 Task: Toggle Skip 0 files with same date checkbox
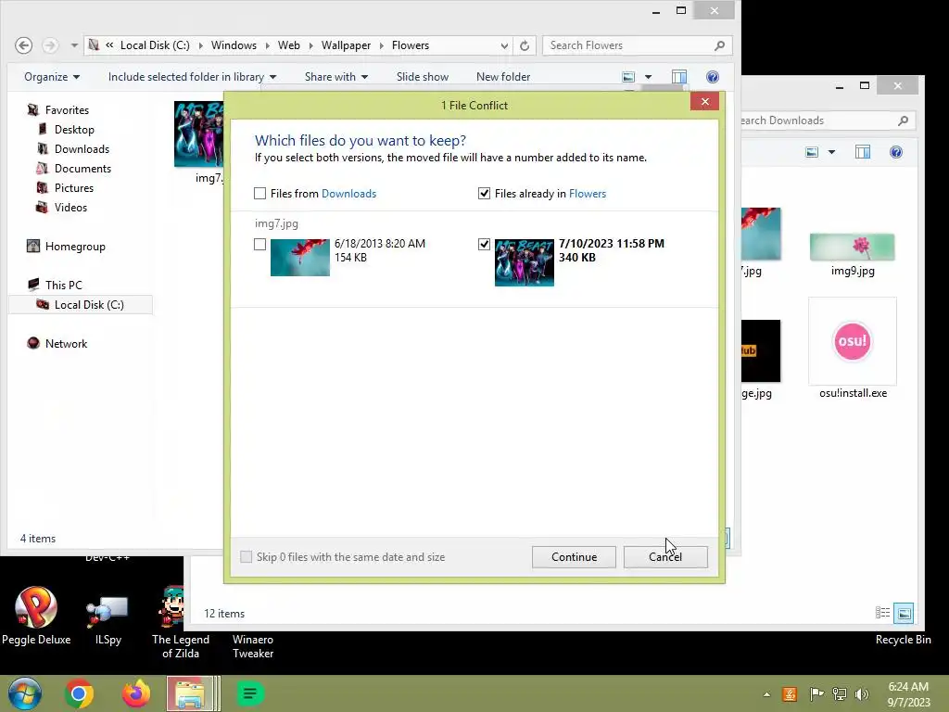coord(246,556)
